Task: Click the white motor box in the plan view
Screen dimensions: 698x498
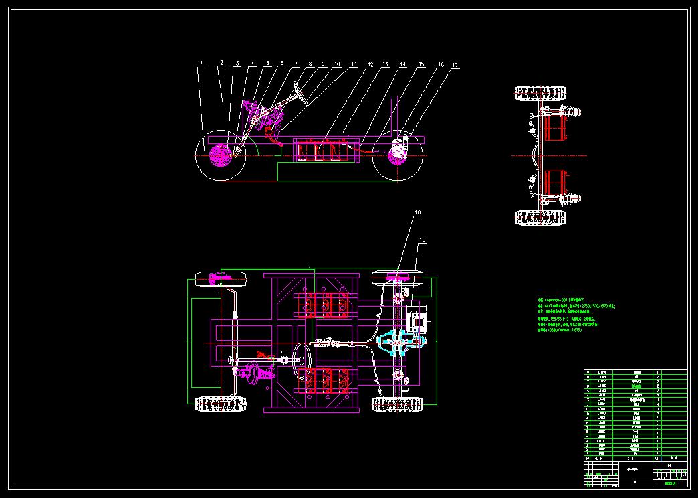Action: [x=416, y=320]
